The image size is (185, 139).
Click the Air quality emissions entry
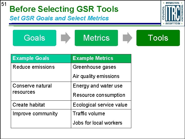(96, 76)
